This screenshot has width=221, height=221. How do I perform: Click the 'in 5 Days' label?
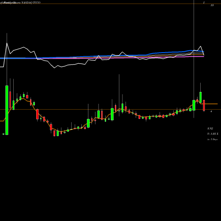coord(212,139)
